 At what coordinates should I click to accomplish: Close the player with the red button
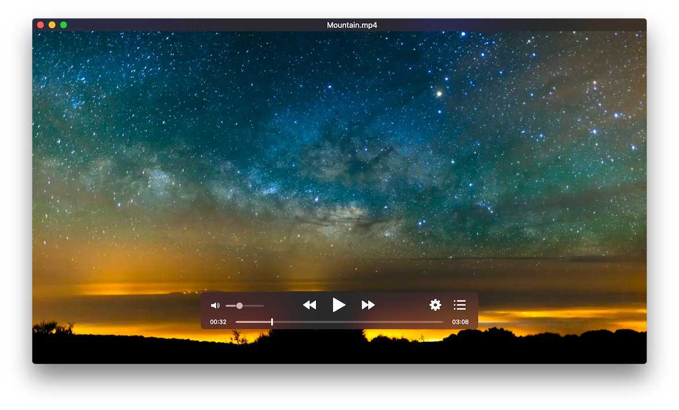click(40, 25)
